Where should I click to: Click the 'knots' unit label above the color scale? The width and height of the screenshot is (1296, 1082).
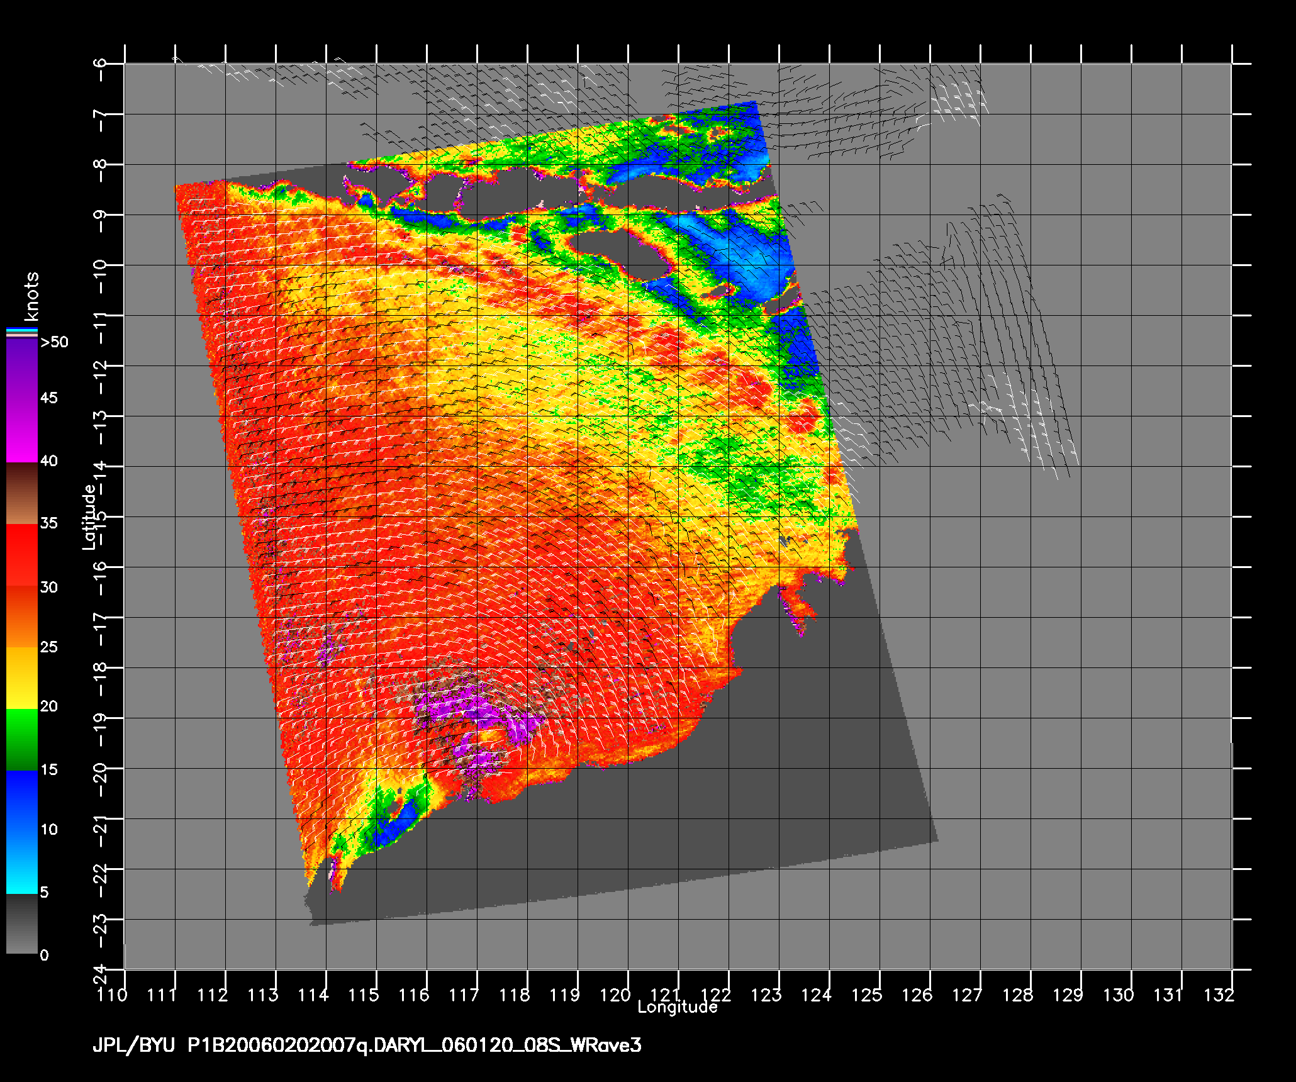tap(31, 296)
